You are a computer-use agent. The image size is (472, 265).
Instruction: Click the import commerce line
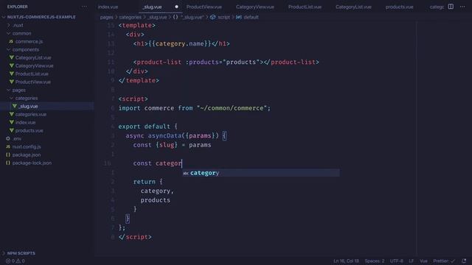click(x=195, y=108)
